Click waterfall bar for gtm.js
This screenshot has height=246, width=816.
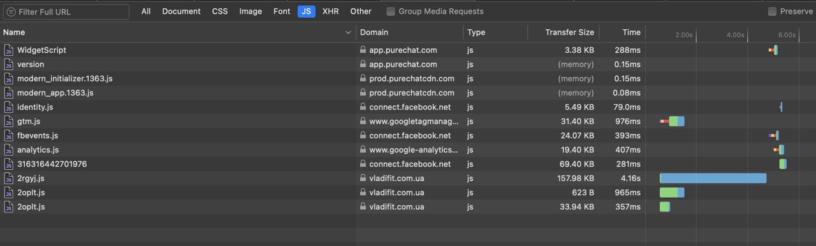pos(672,121)
